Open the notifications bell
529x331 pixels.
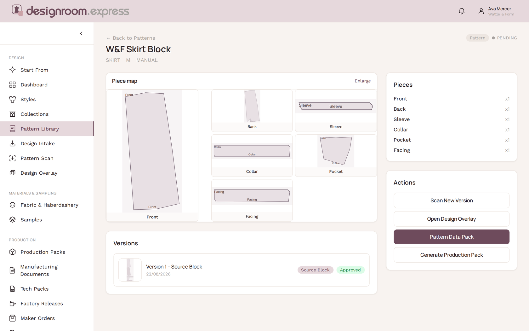(x=462, y=11)
